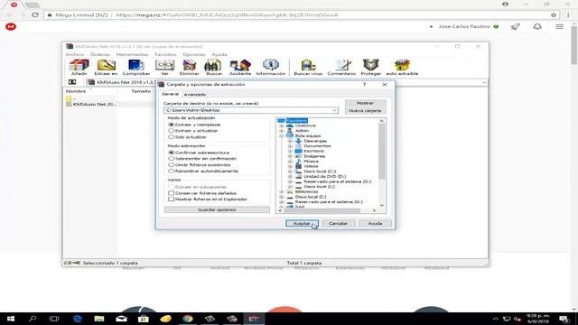
Task: Bookmark the page with the star icon
Action: [554, 15]
